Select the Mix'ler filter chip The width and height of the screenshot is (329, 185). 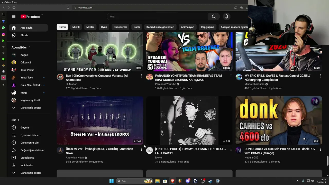coord(90,27)
